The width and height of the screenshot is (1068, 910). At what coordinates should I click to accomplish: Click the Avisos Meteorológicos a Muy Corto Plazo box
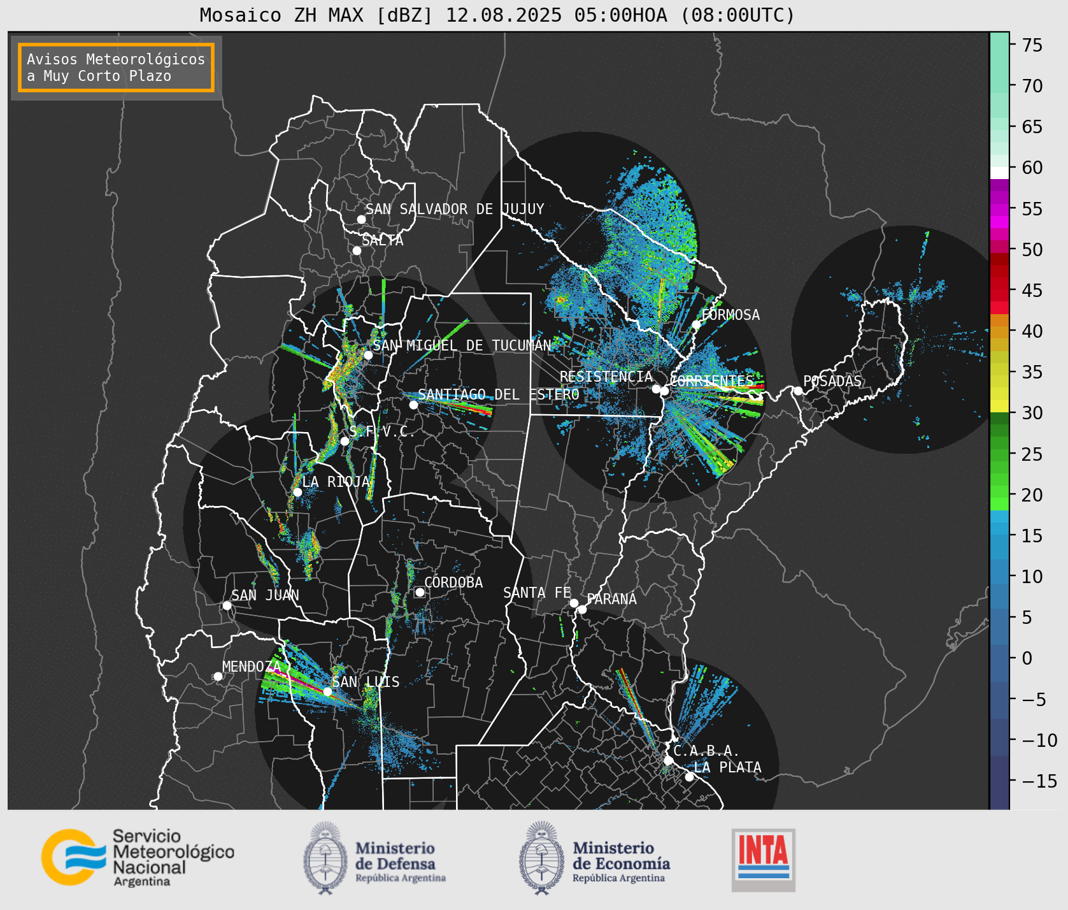click(x=116, y=68)
